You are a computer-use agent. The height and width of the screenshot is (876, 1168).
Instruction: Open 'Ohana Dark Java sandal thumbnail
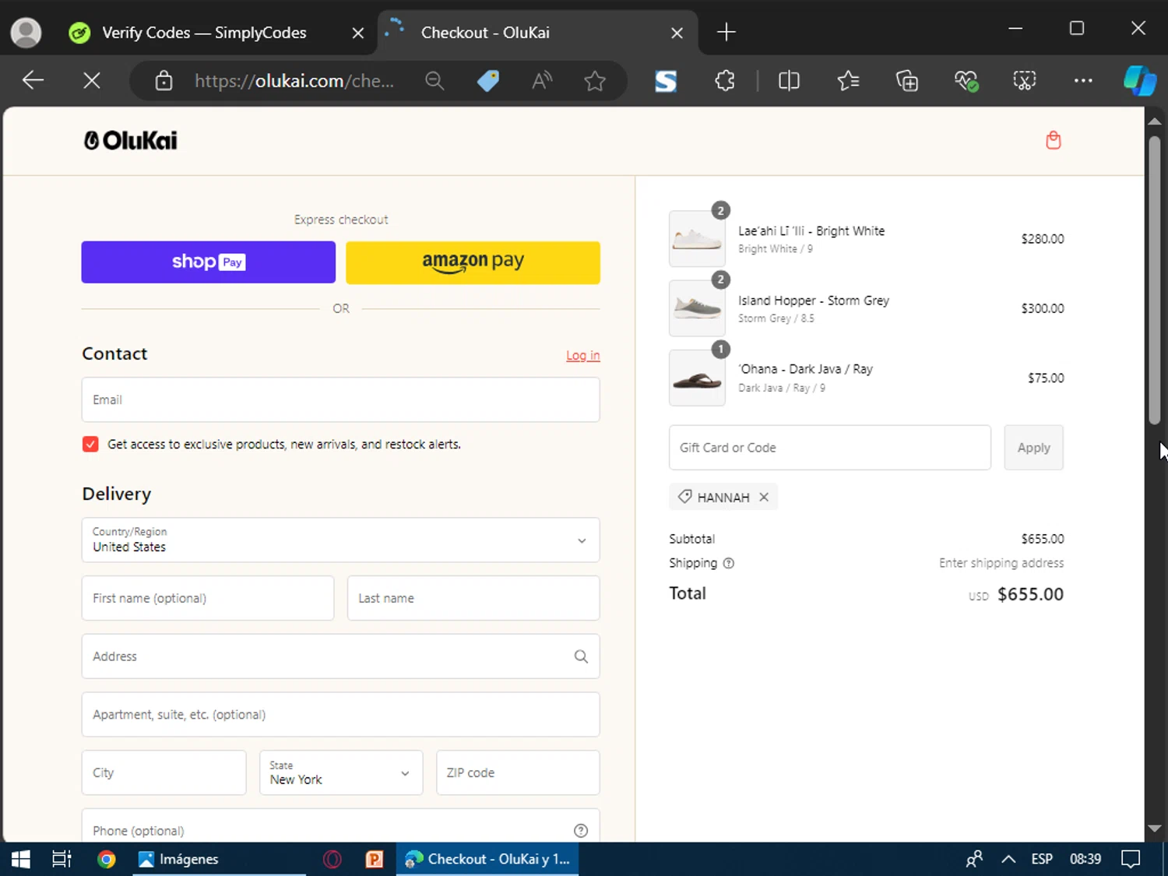(697, 378)
